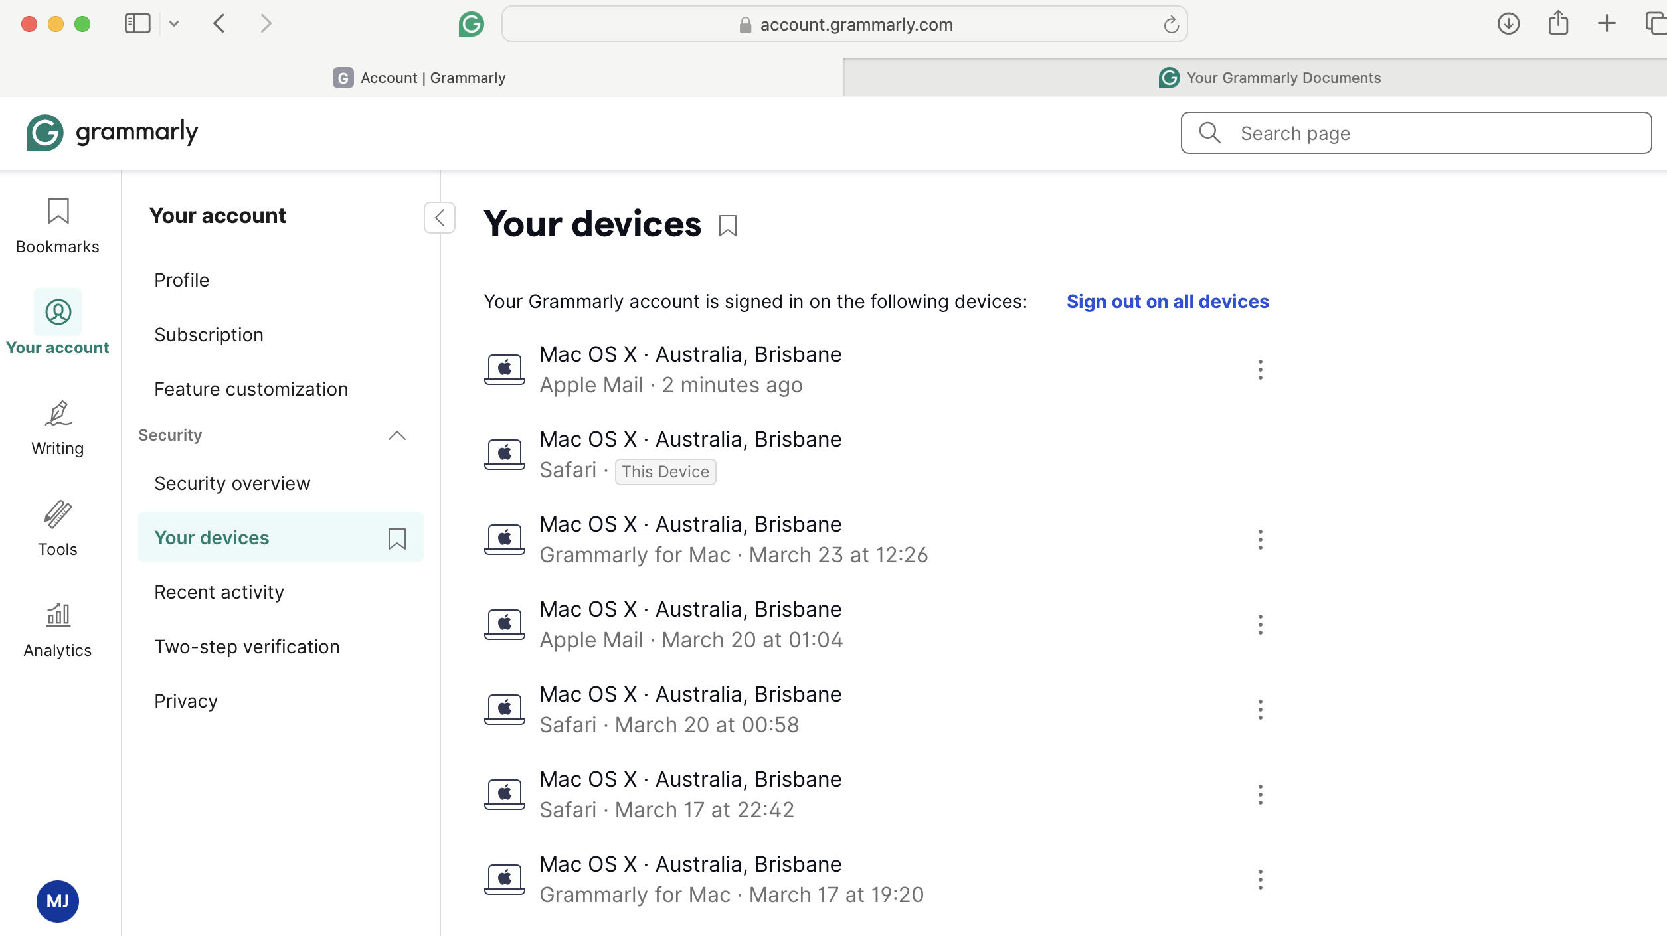Toggle Safari's sidebar panel button

pos(137,24)
